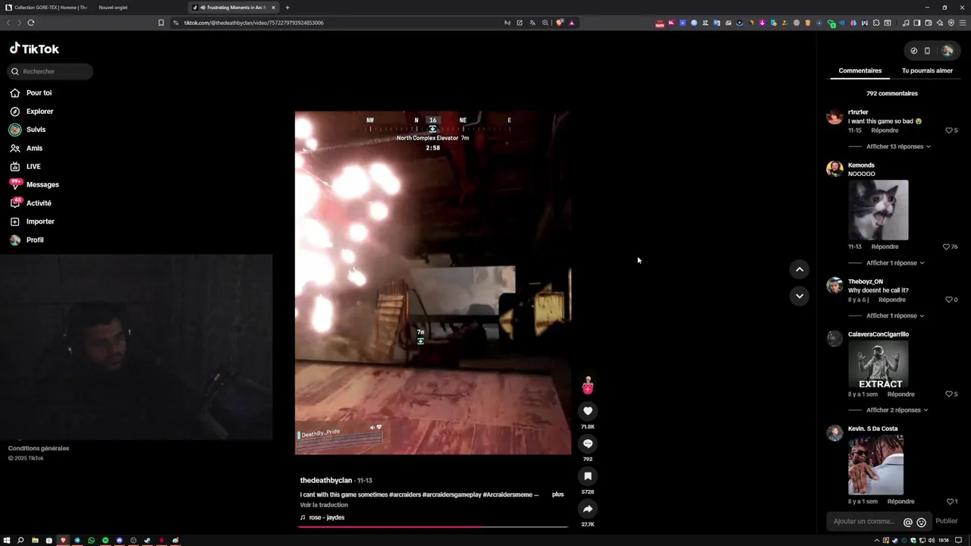Viewport: 971px width, 546px height.
Task: Click Conditions générales link
Action: point(39,448)
